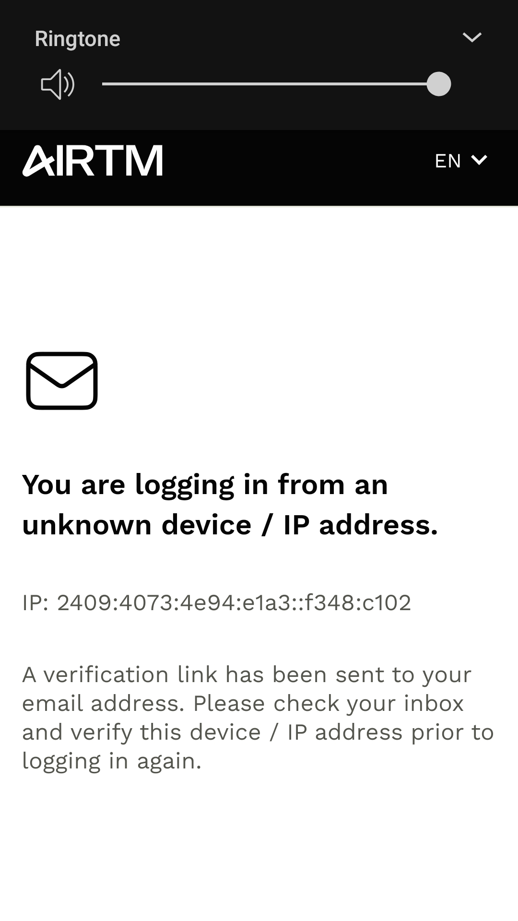Click the 'Please check your inbox' sentence
518x921 pixels.
(x=329, y=704)
